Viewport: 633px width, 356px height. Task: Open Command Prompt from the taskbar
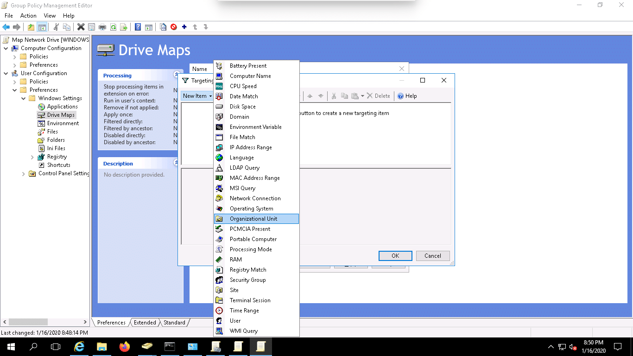point(170,346)
